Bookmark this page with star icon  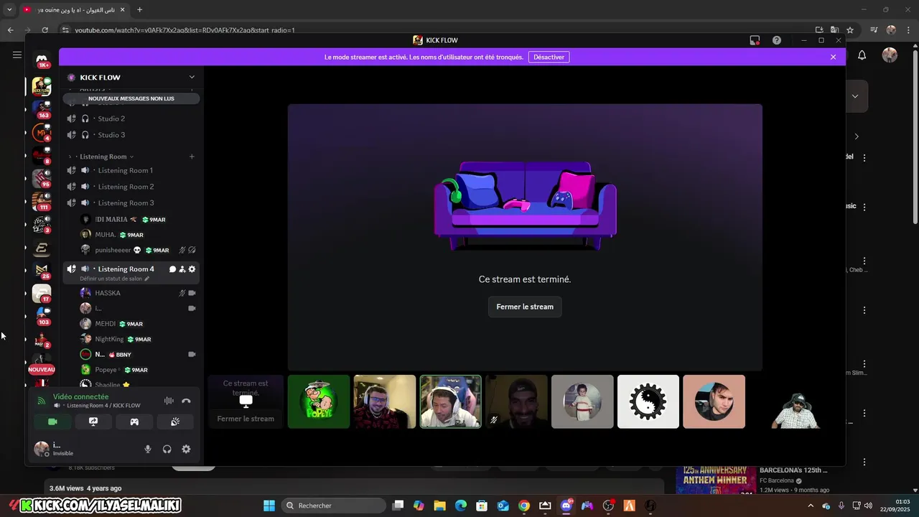[x=850, y=30]
